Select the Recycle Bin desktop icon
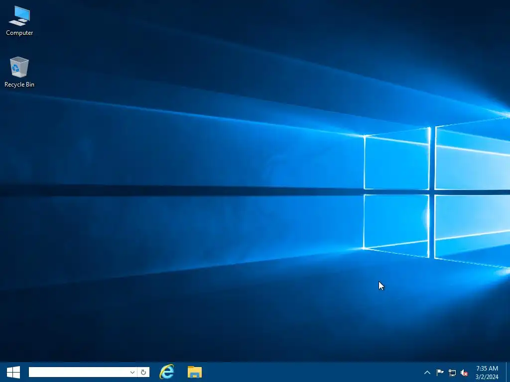Viewport: 510px width, 382px height. click(x=19, y=72)
